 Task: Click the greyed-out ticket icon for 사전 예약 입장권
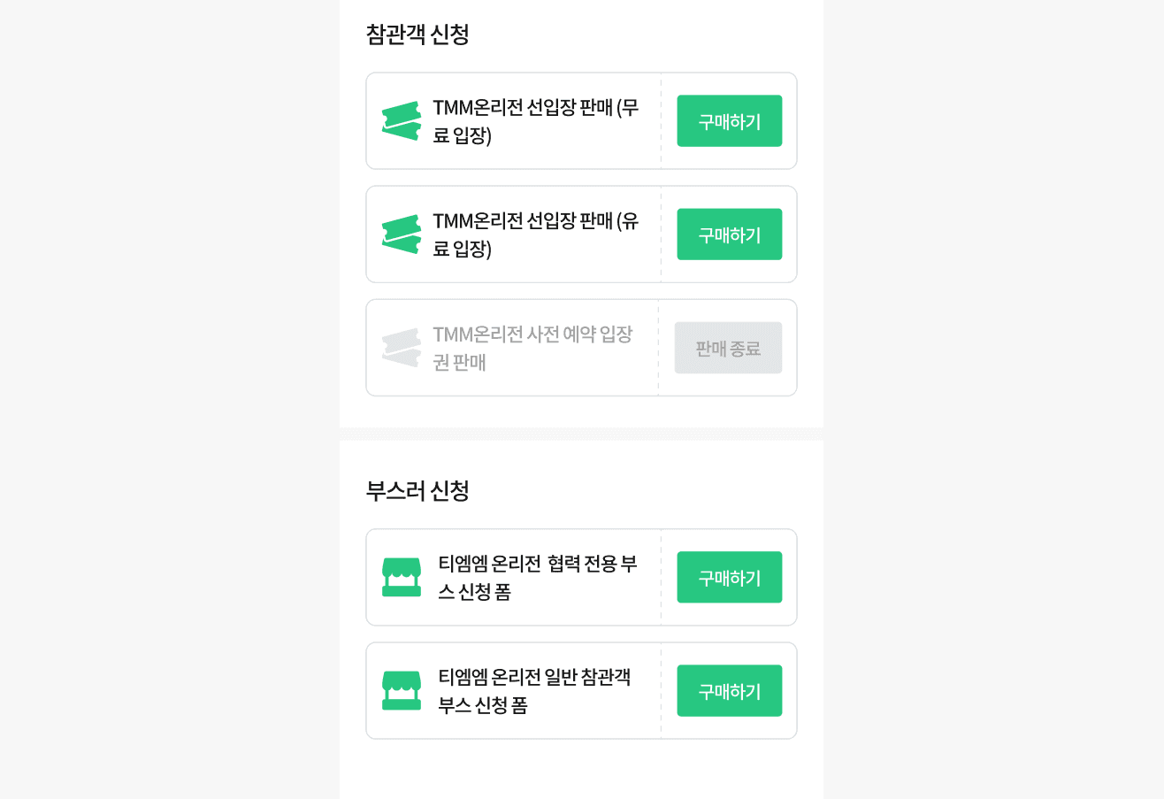coord(402,348)
